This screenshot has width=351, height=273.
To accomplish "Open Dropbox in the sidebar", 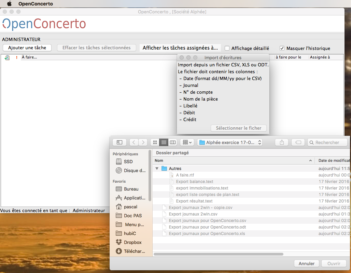I will pyautogui.click(x=129, y=242).
